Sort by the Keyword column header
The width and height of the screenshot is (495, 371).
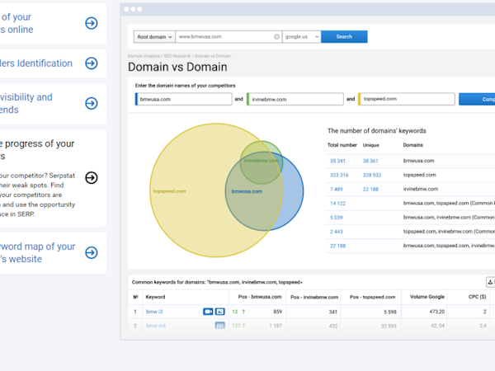click(x=155, y=297)
